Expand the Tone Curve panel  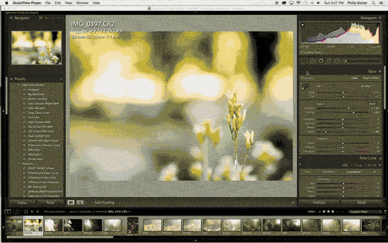tap(380, 158)
